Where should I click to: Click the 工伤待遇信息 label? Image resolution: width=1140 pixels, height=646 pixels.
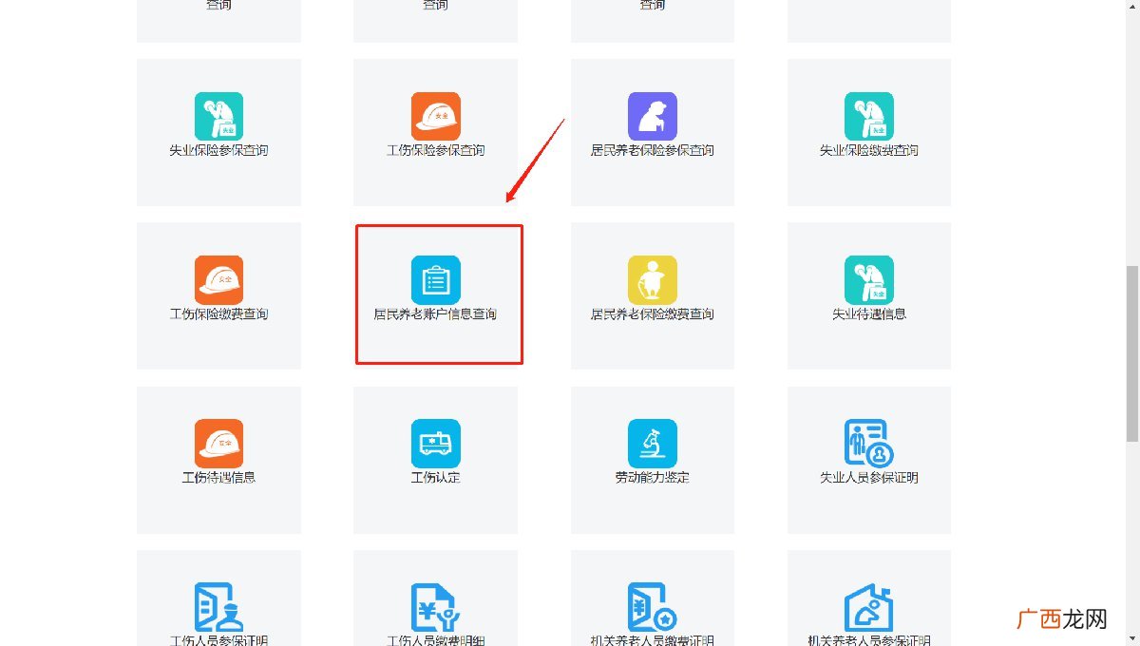(218, 477)
